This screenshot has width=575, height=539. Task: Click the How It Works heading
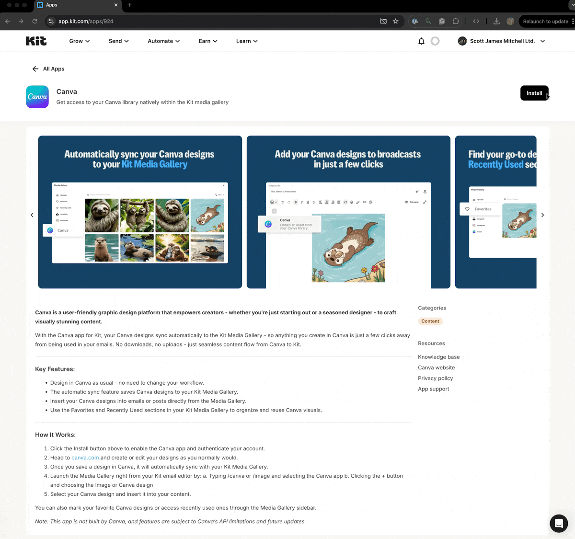[56, 435]
